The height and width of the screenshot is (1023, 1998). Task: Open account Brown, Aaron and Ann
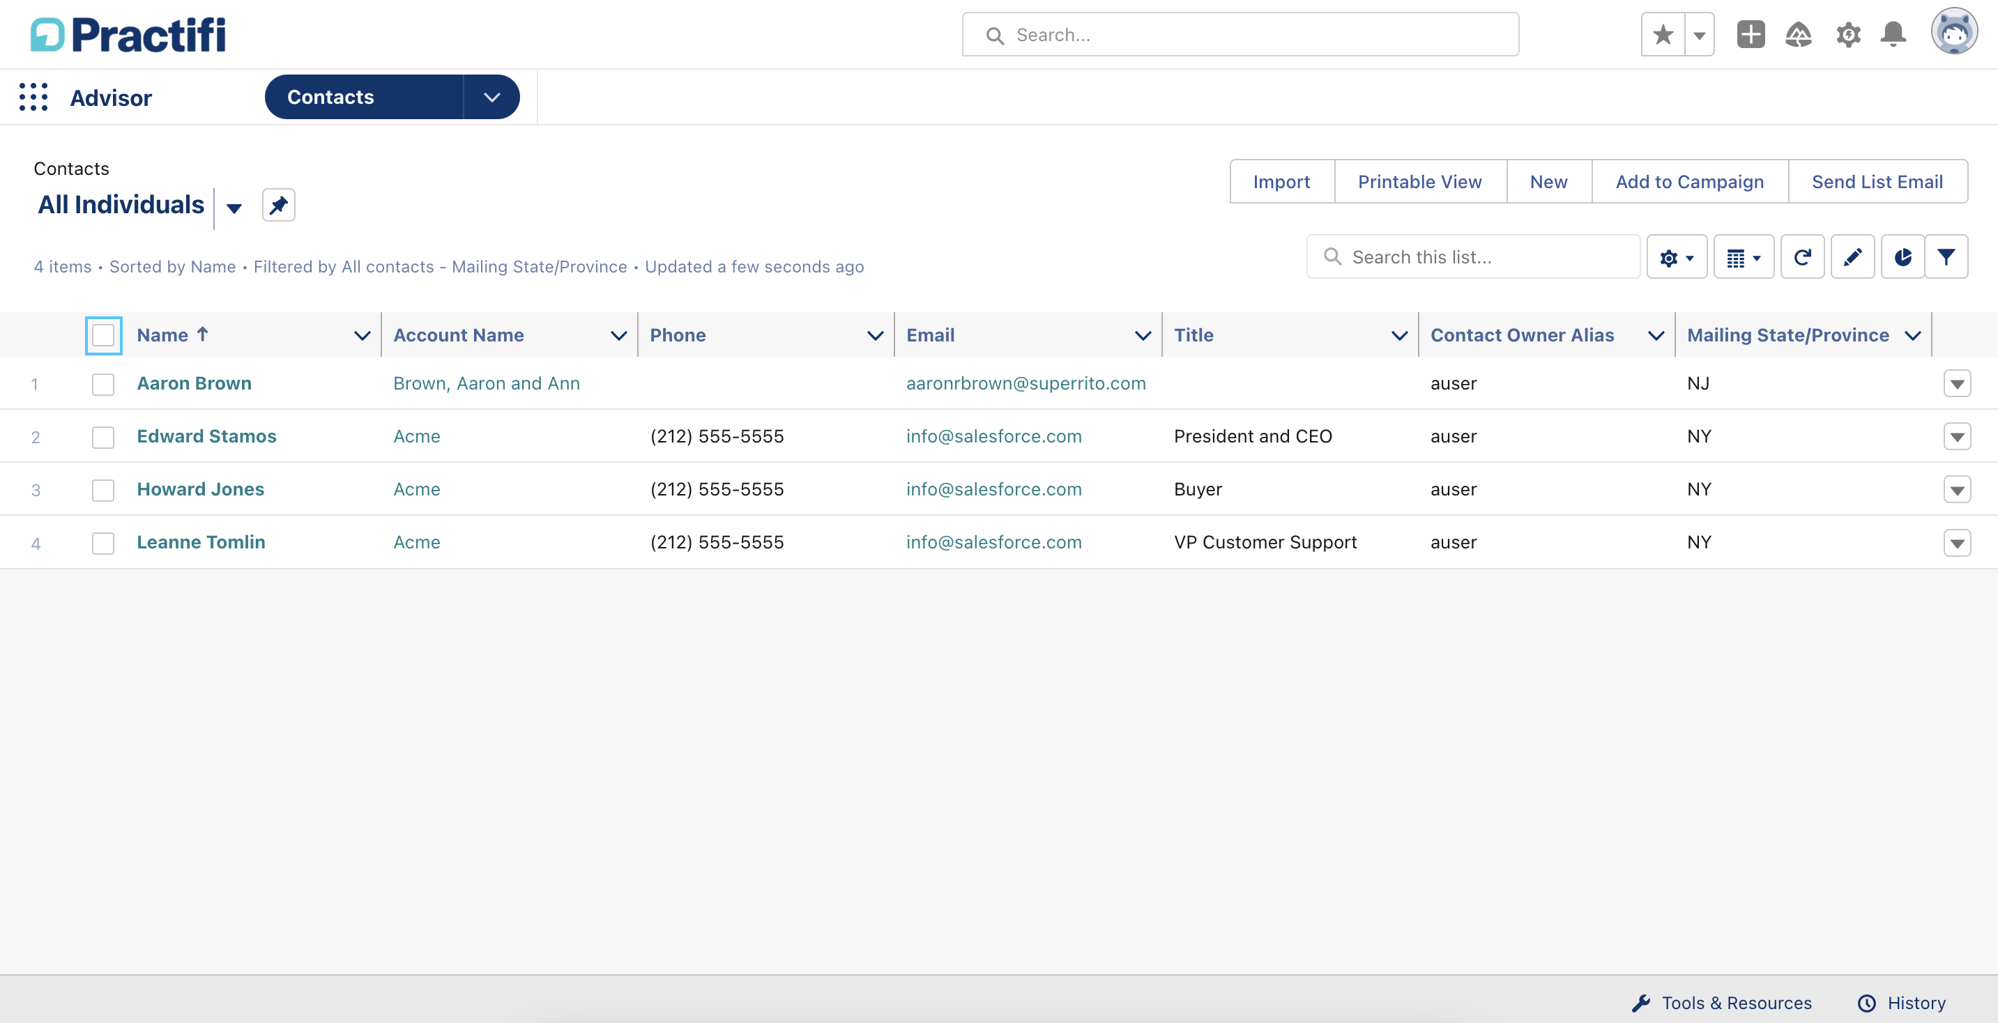tap(487, 383)
